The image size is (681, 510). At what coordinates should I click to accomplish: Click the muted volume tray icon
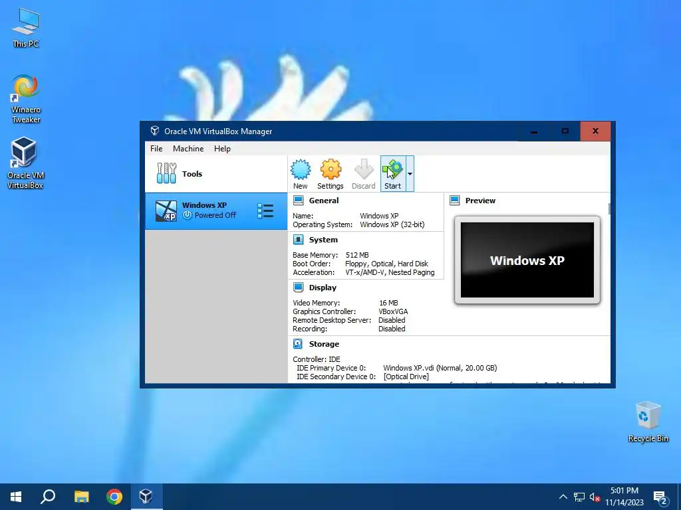coord(595,497)
